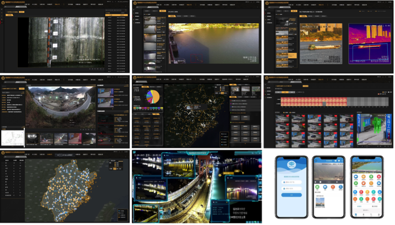Click the colorful pie chart in statistics dashboard
This screenshot has height=225, width=395.
click(x=152, y=97)
